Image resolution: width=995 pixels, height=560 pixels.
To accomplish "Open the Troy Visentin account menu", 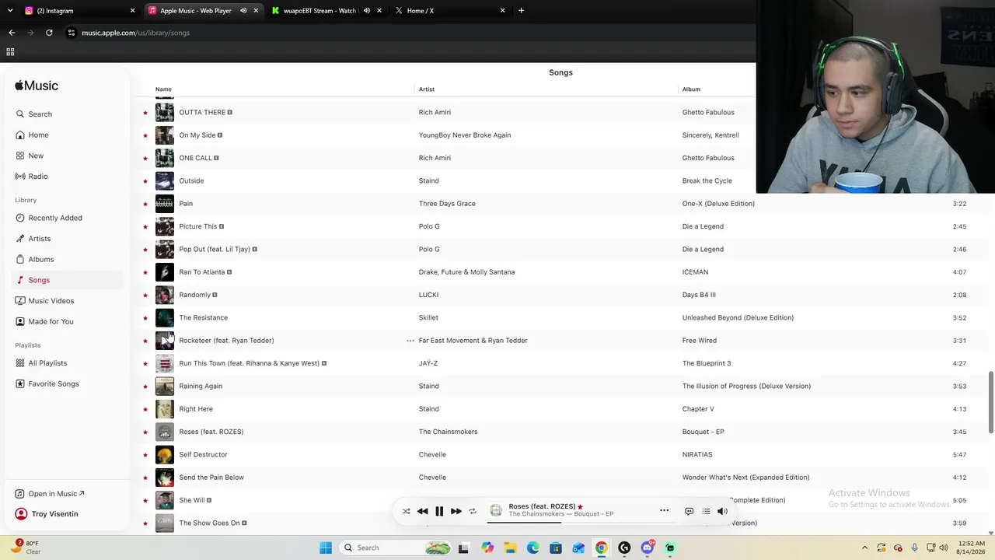I will [47, 514].
